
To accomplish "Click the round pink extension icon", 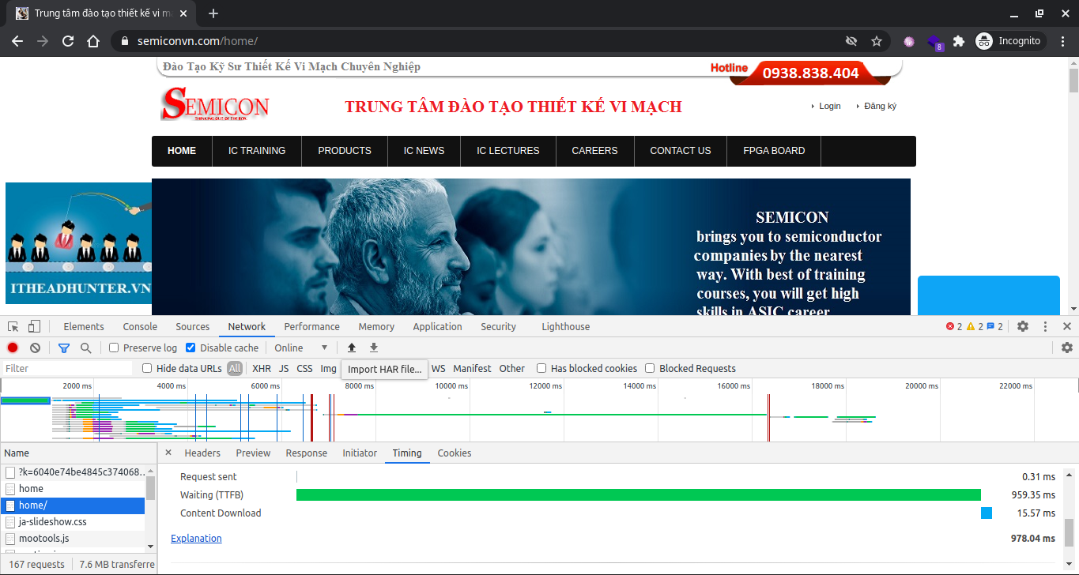I will [909, 41].
